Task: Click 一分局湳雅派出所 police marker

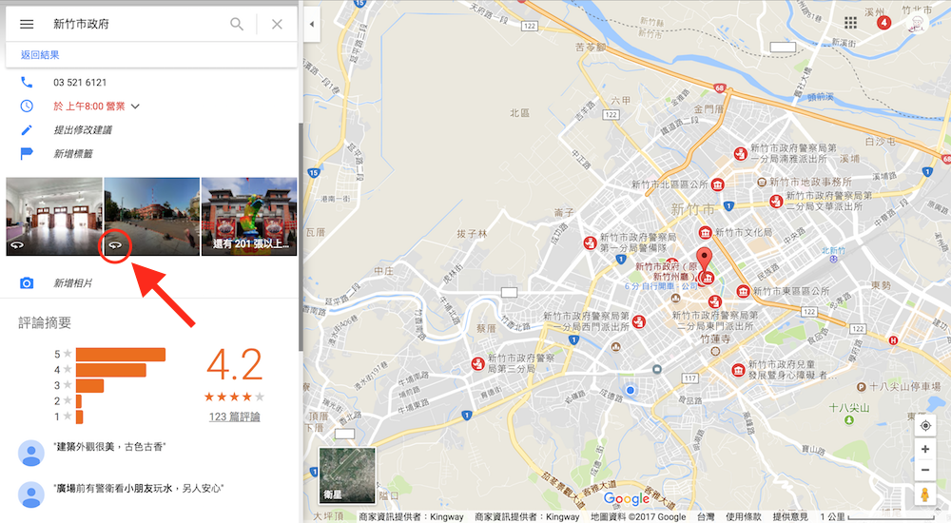Action: pyautogui.click(x=740, y=153)
